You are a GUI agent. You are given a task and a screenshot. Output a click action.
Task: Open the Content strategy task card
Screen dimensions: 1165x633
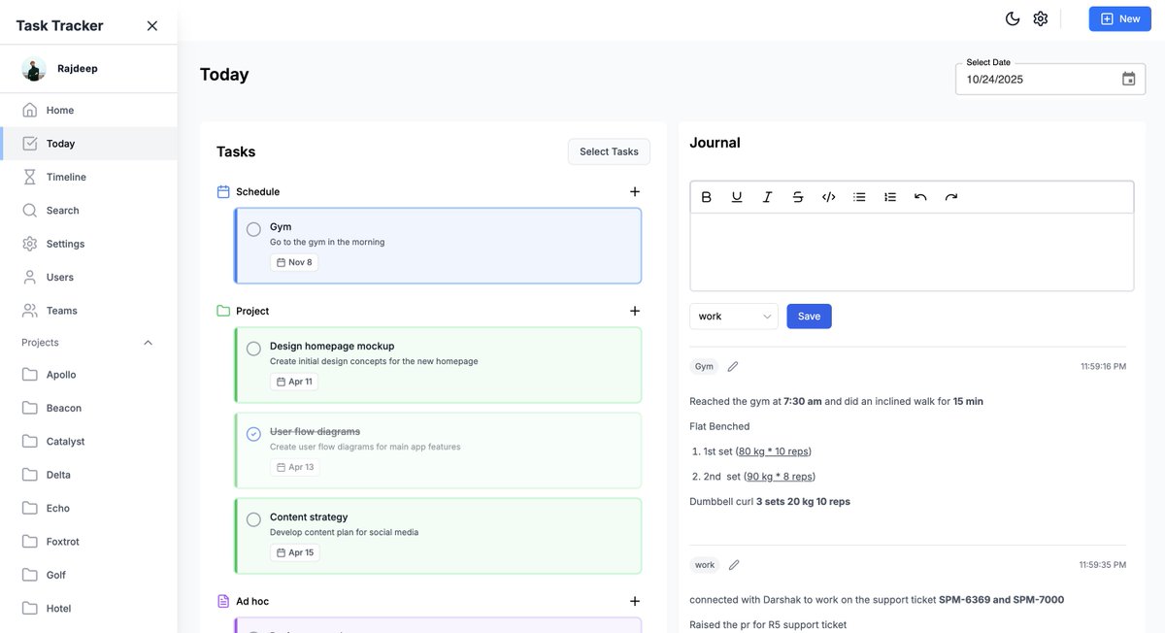click(x=438, y=536)
